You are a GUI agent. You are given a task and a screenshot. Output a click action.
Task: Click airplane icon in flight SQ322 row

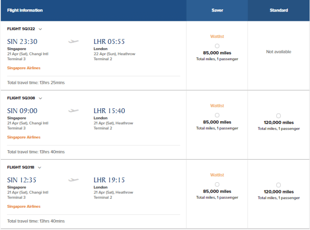[73, 41]
